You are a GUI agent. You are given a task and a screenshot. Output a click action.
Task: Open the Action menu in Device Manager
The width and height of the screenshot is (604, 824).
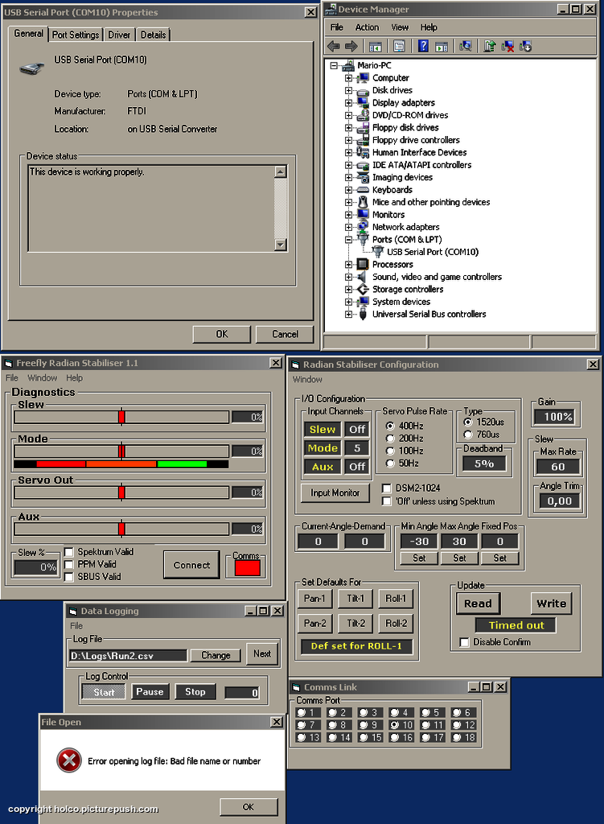(367, 27)
